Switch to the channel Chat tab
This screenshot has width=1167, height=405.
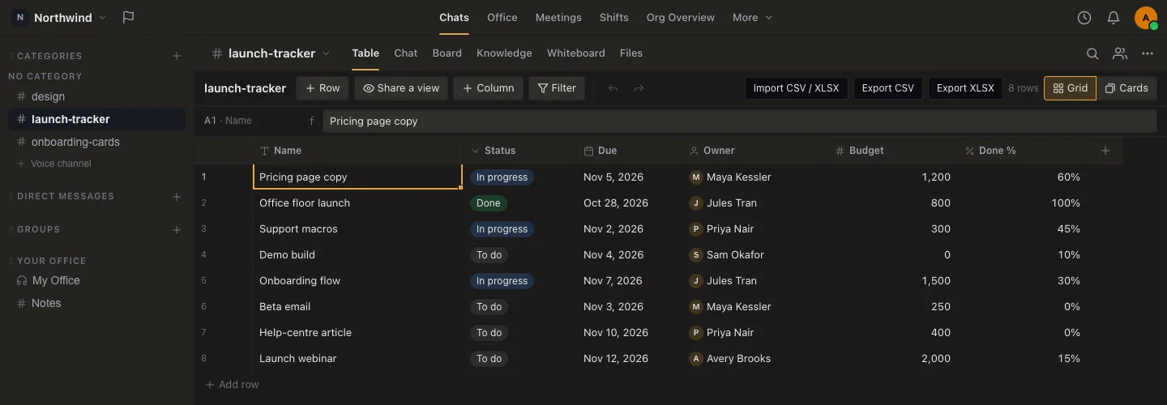point(406,53)
